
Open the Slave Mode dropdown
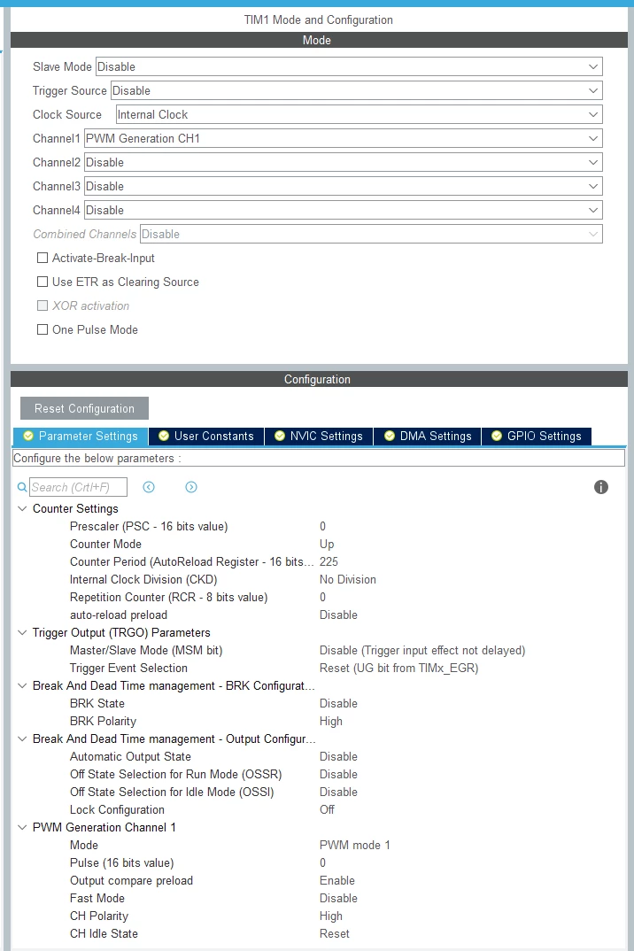349,66
